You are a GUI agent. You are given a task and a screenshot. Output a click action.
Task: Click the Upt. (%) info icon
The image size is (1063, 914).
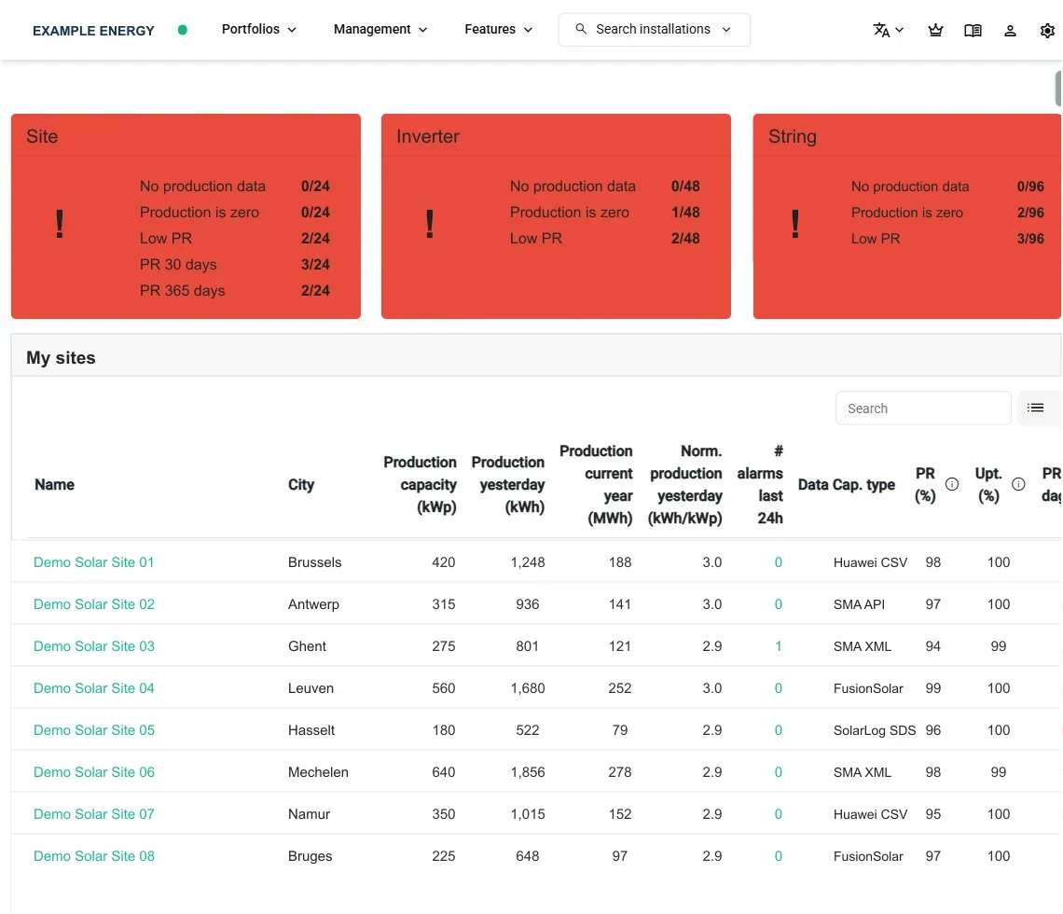coord(1018,484)
